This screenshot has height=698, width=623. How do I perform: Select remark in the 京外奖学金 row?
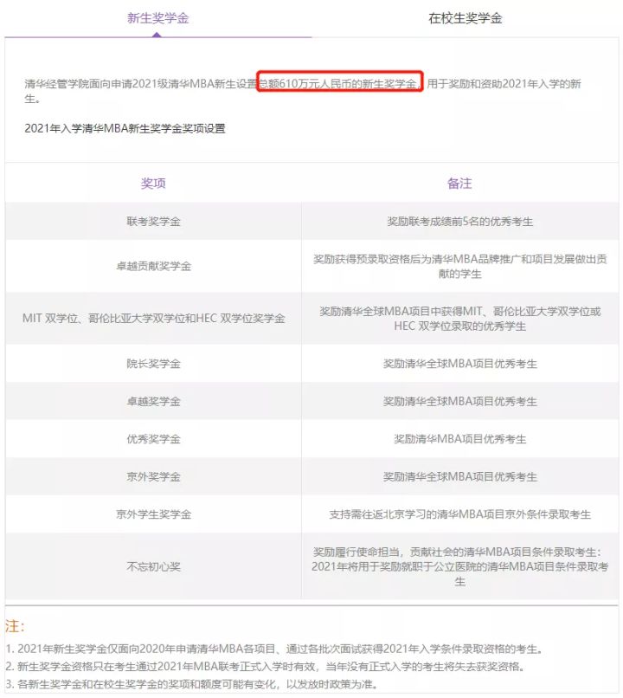(x=459, y=477)
